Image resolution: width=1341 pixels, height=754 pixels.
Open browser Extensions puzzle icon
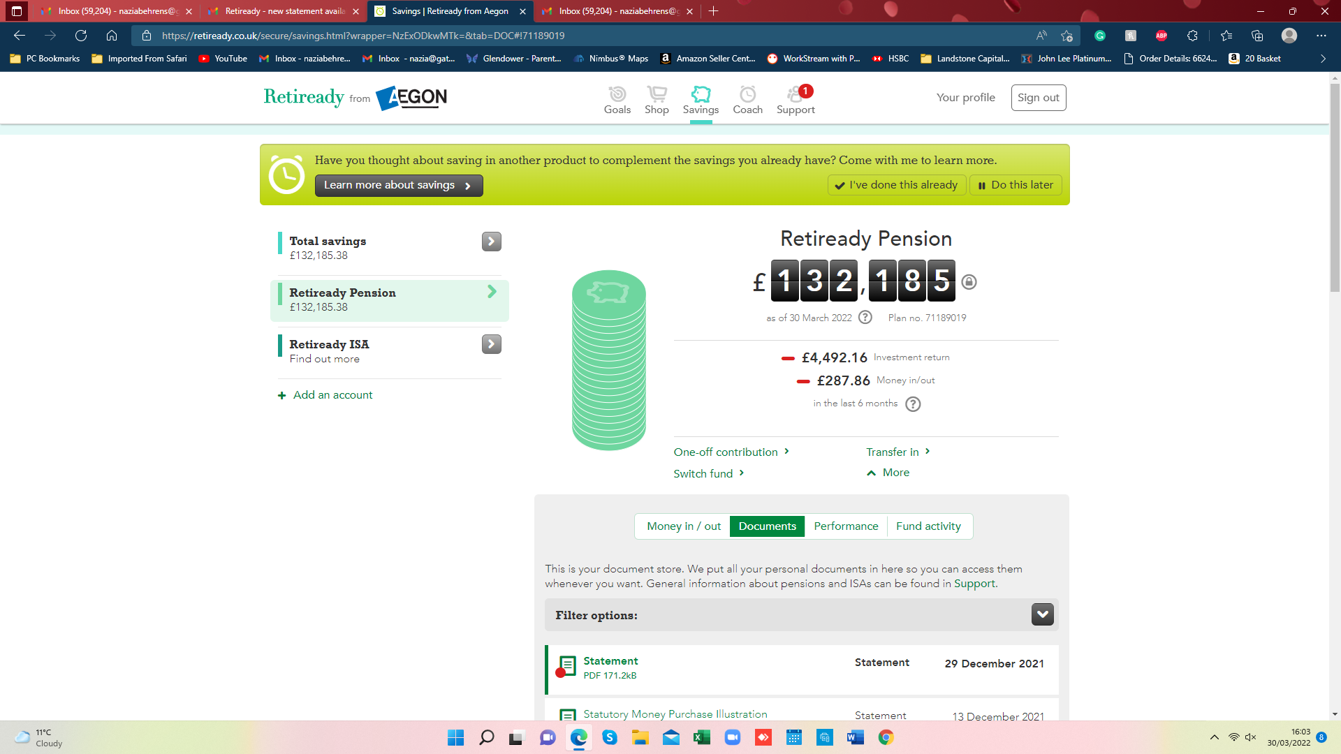(x=1192, y=36)
